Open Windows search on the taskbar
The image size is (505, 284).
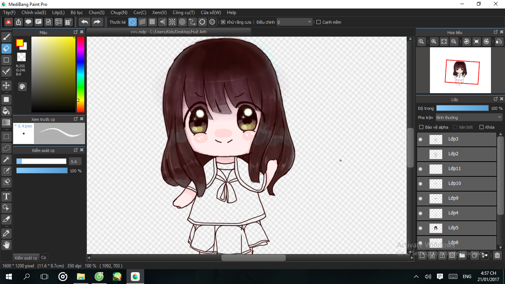click(27, 276)
